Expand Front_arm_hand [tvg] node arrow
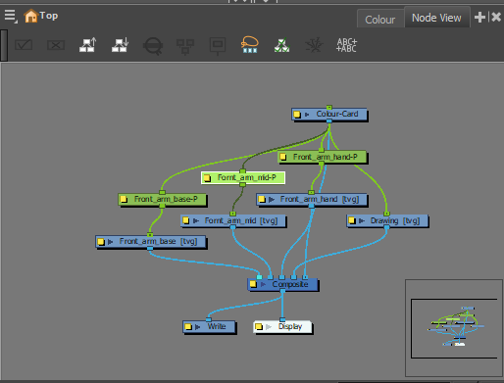Viewport: 504px width, 383px height. click(272, 200)
